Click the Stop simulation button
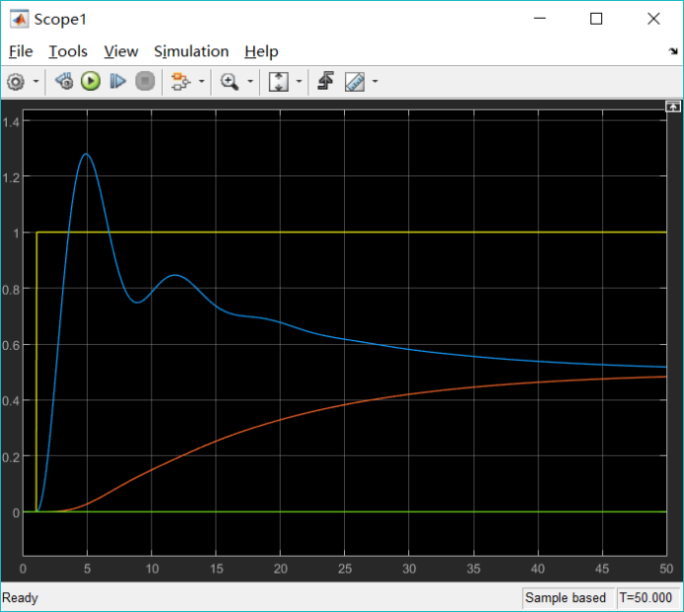 point(145,81)
